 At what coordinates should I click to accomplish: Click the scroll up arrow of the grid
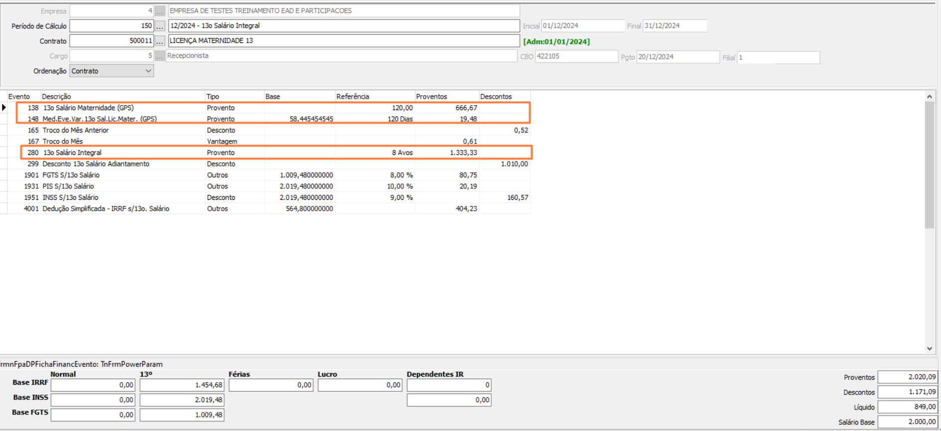click(x=930, y=97)
